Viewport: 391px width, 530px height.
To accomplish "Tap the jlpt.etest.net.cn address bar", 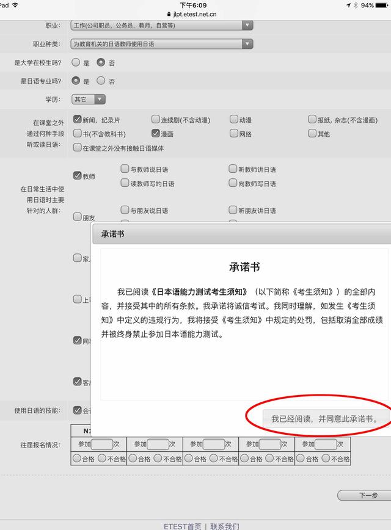I will point(195,13).
